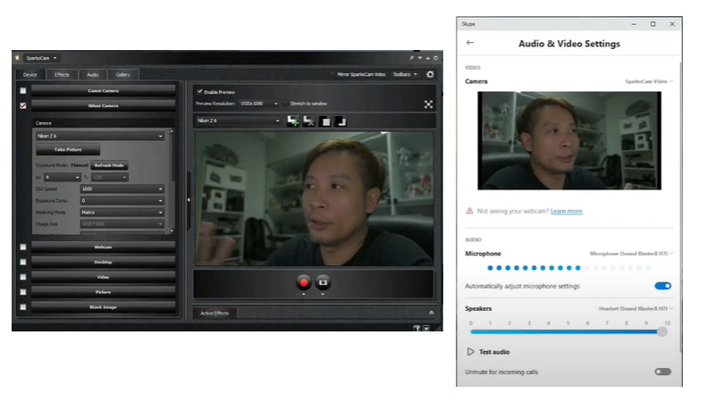The image size is (715, 402).
Task: Collapse left panel via splitter arrow
Action: (189, 199)
